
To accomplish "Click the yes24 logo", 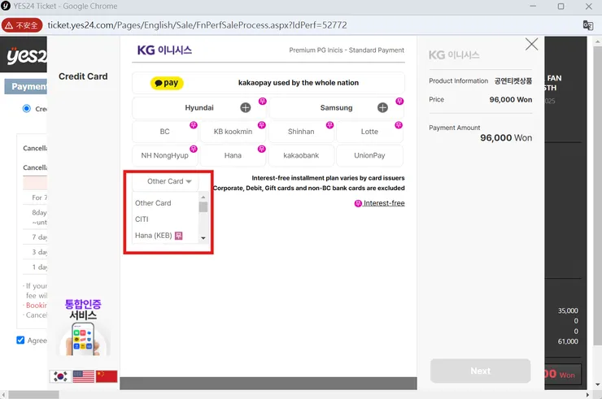I will point(26,55).
